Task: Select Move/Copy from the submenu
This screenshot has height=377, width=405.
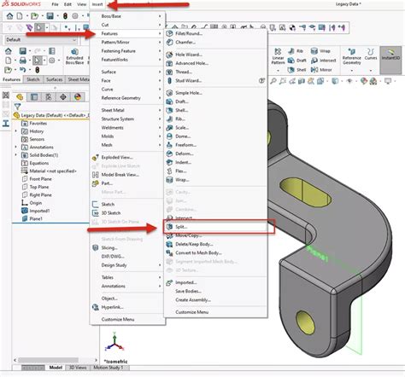Action: click(x=216, y=235)
